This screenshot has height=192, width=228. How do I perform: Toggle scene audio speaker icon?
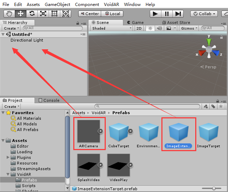[159, 28]
